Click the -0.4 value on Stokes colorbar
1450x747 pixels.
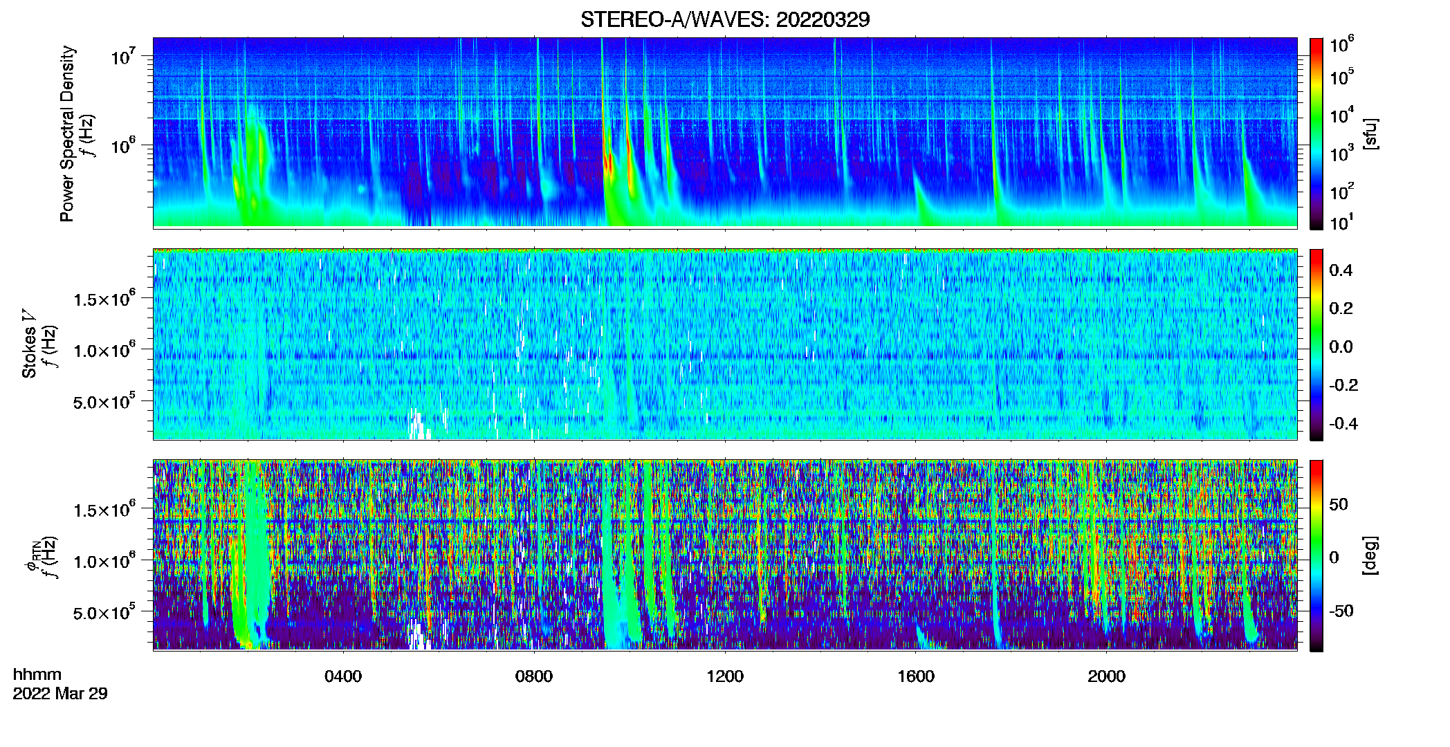click(x=1343, y=423)
